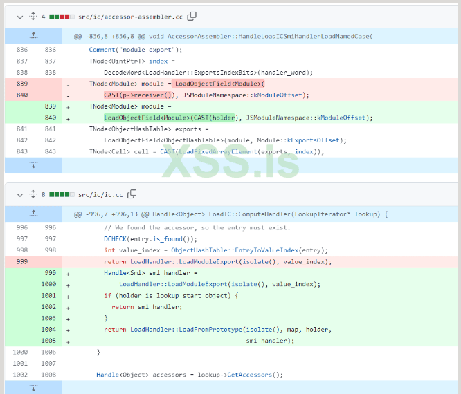Copy the accessor-assembler.cc file path
Screen dimensions: 461x394
[192, 16]
